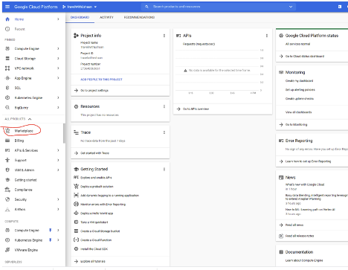The height and width of the screenshot is (270, 348).
Task: Switch to the DASHBOARD tab
Action: [80, 17]
